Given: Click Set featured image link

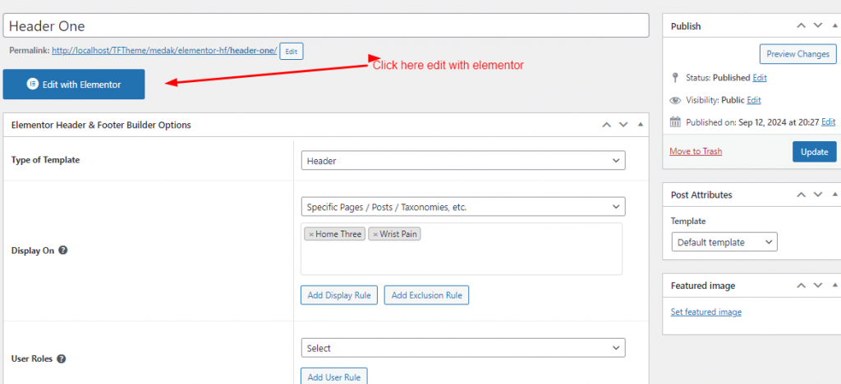Looking at the screenshot, I should 705,312.
